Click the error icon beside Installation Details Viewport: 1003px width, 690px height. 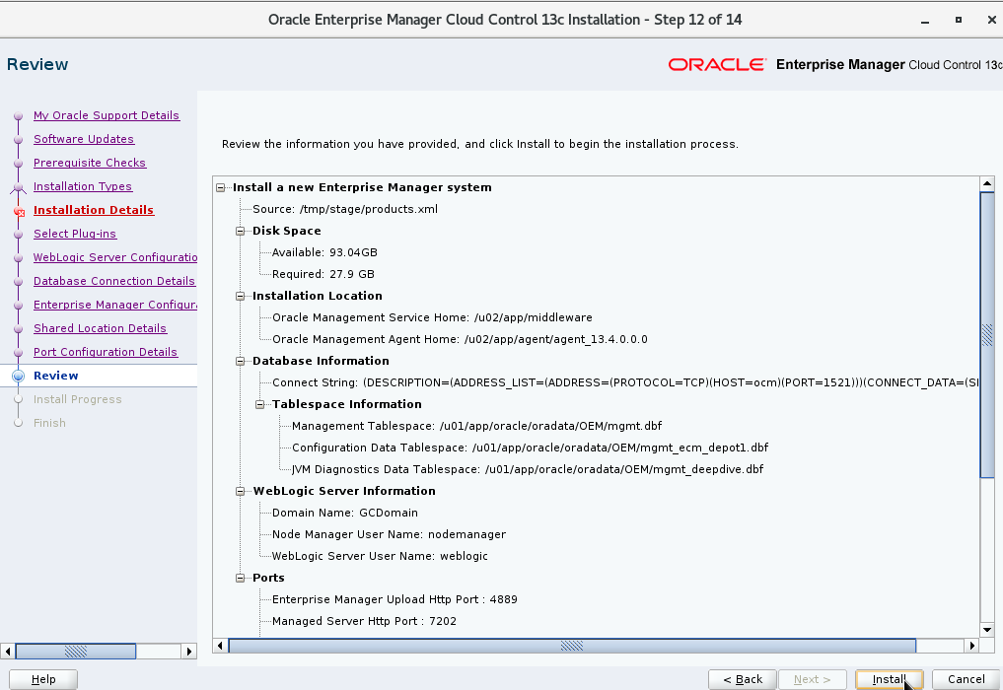coord(19,212)
